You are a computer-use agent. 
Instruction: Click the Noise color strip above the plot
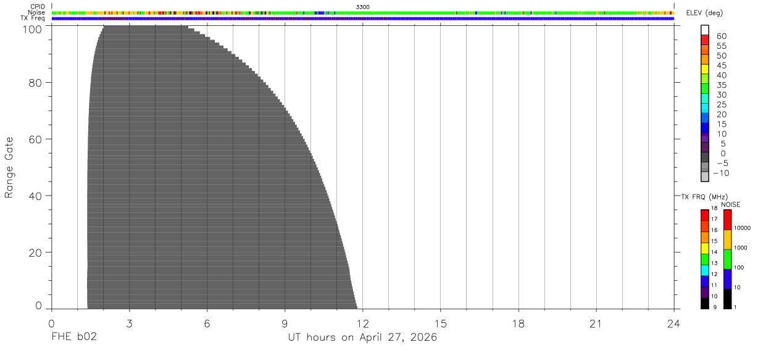pos(362,12)
